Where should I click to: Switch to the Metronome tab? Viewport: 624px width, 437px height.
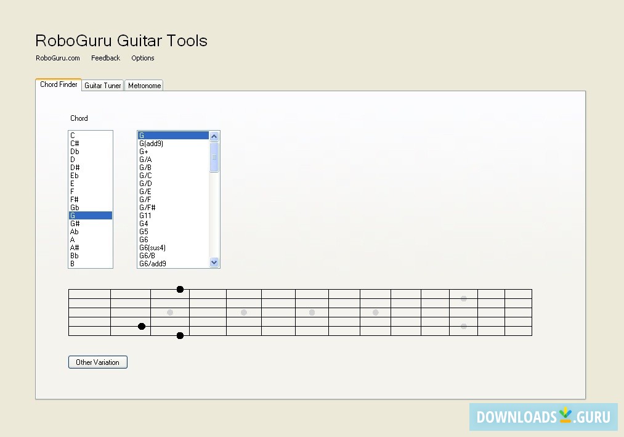[x=144, y=85]
